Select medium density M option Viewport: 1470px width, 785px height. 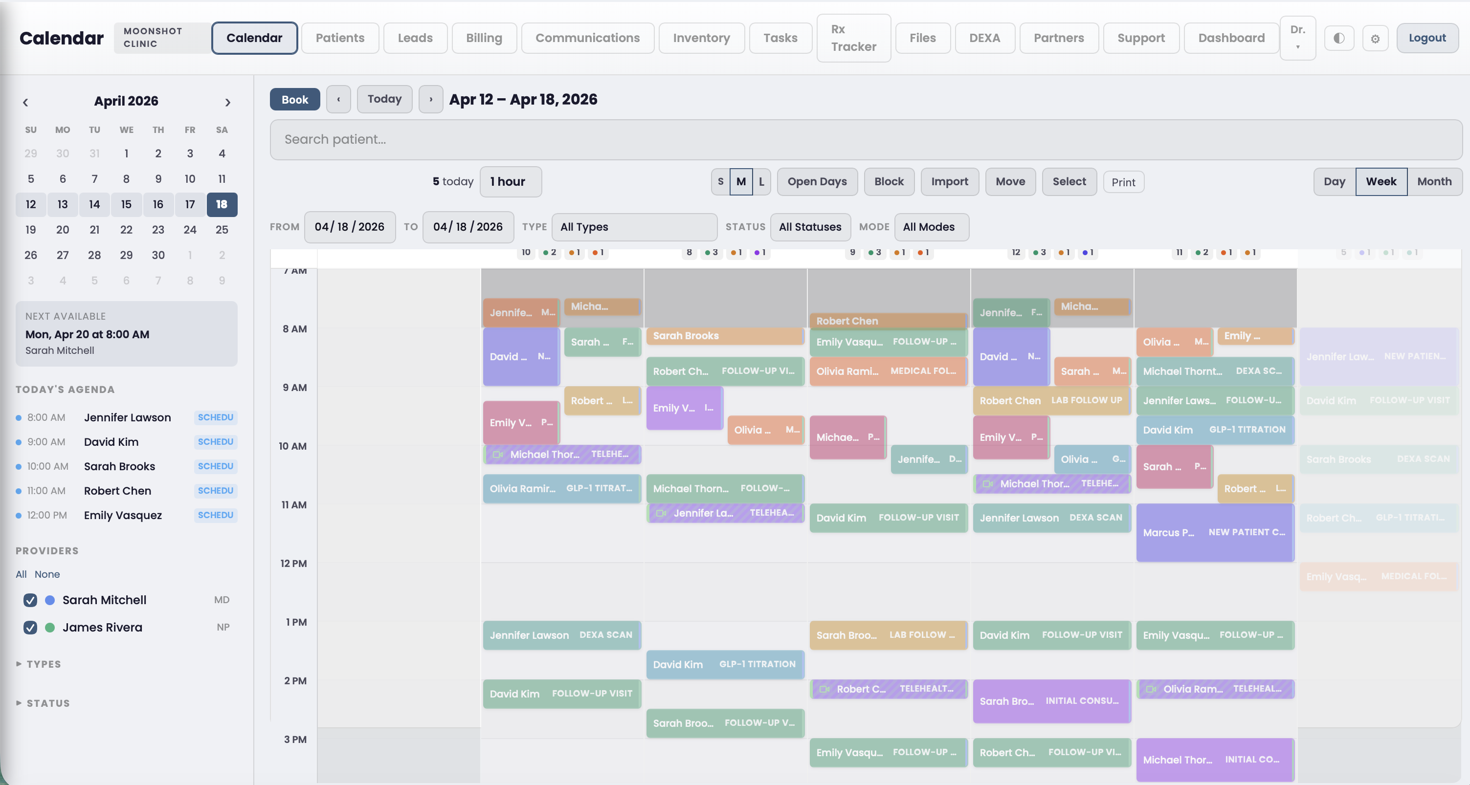pos(741,181)
